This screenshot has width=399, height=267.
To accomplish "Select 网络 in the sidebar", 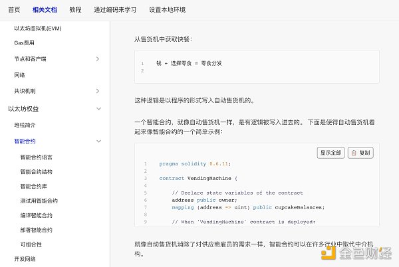I will pyautogui.click(x=19, y=75).
